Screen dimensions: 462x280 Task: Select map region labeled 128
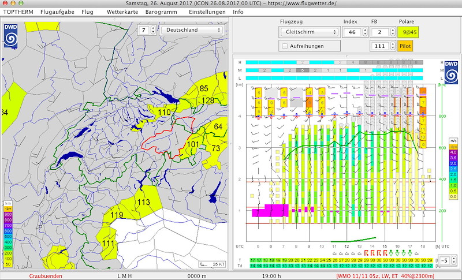click(208, 100)
